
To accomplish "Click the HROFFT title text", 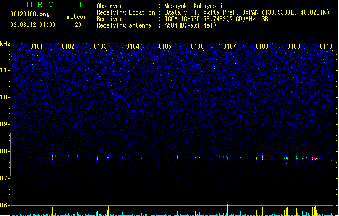I will 56,4.
